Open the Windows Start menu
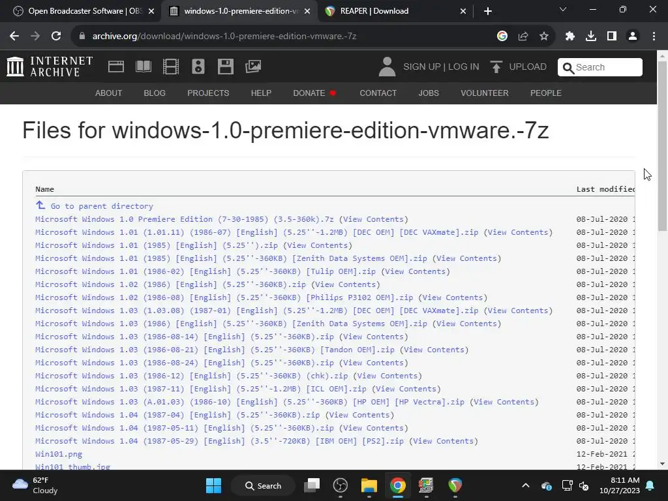668x501 pixels. pyautogui.click(x=213, y=485)
